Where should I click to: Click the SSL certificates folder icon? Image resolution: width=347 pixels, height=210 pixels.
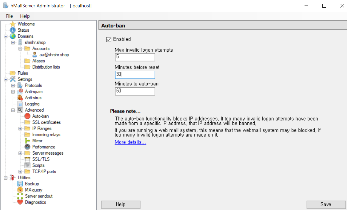coord(27,122)
